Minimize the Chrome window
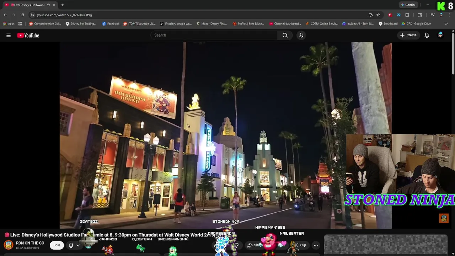Screen dimensions: 455x256 pyautogui.click(x=428, y=5)
